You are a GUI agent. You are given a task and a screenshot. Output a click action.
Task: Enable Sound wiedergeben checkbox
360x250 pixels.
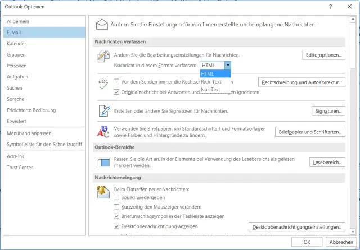click(116, 197)
